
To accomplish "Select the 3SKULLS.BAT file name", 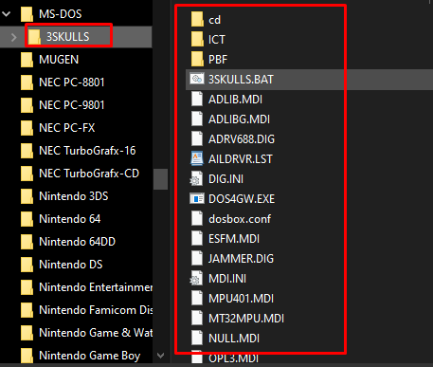I will click(241, 80).
